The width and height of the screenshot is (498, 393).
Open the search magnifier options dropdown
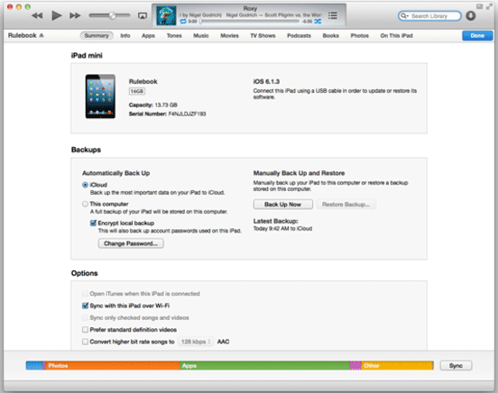(404, 16)
